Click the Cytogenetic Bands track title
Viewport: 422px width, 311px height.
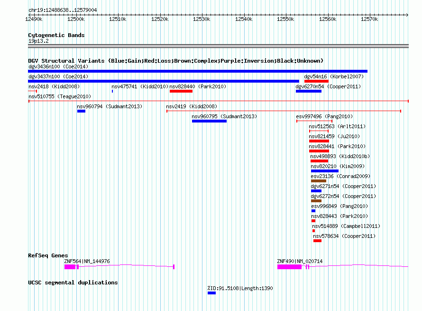[56, 35]
